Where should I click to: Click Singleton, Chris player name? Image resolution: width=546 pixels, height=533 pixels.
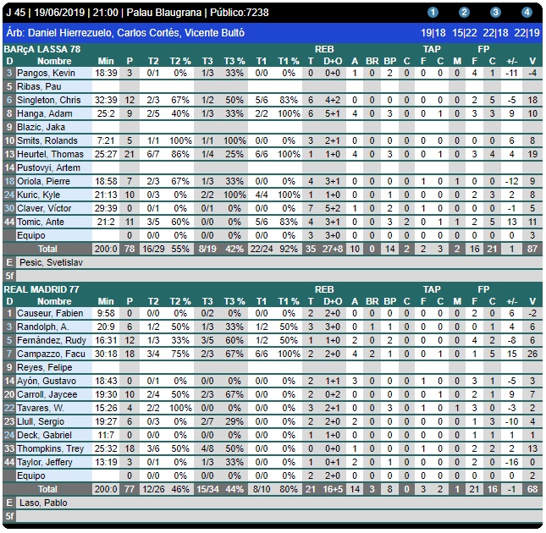click(49, 100)
